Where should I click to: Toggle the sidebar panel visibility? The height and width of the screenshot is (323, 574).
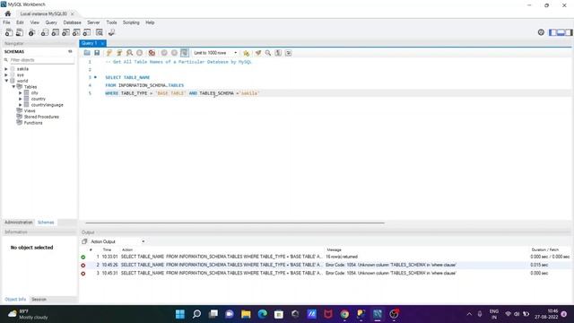pos(552,32)
